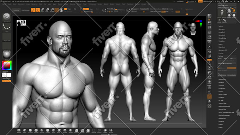Click the head camera view indicator
240x135 pixels.
(193, 29)
